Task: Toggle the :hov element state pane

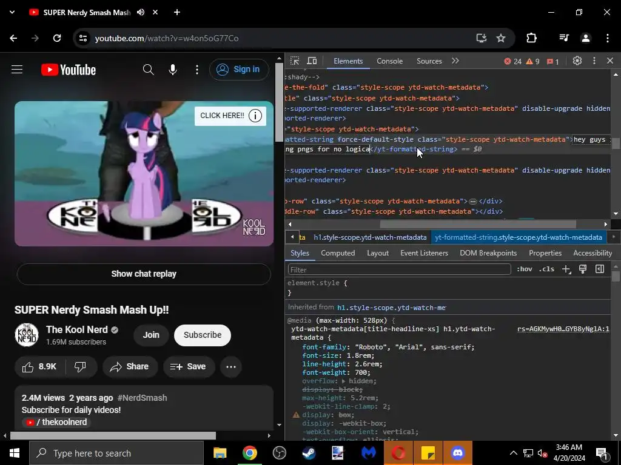Action: coord(524,269)
